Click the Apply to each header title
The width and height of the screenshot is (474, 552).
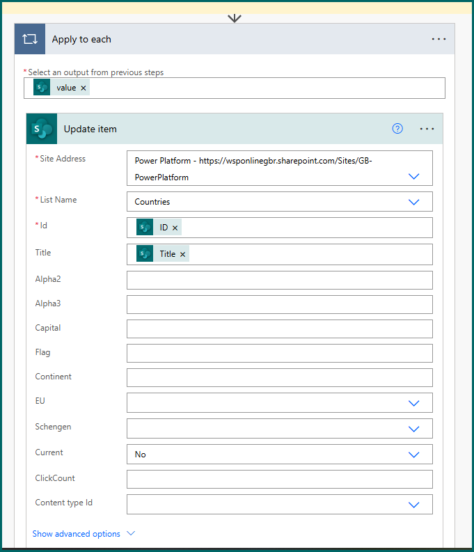click(x=81, y=40)
